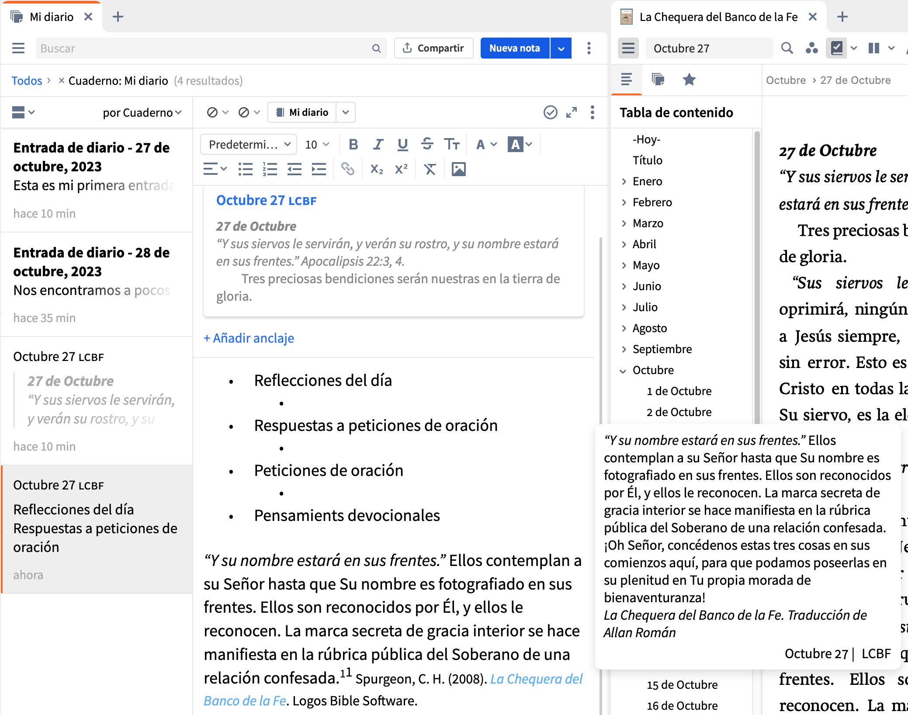
Task: Apply strikethrough formatting
Action: click(x=427, y=145)
